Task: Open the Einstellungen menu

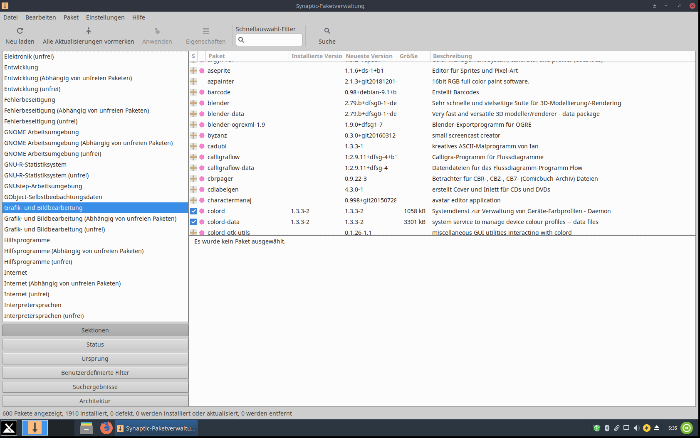Action: tap(105, 17)
